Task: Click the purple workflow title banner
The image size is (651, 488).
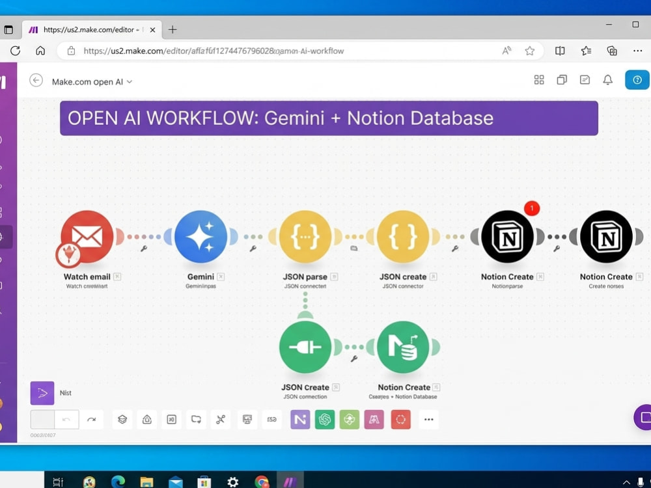Action: coord(329,118)
